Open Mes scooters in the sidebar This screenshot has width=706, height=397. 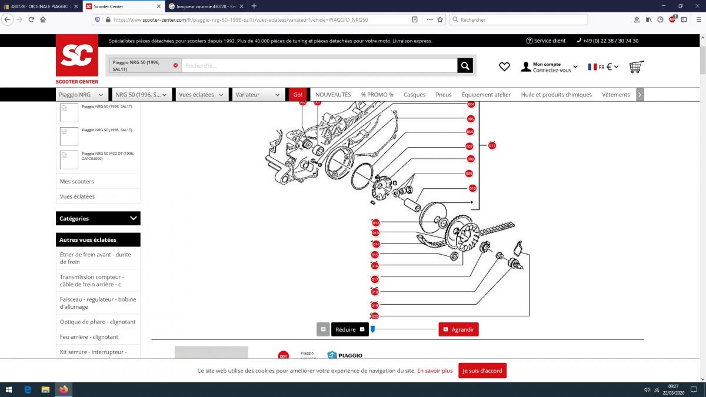tap(77, 181)
